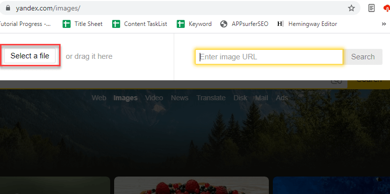
Task: Open the Content TaskList bookmark
Action: click(x=140, y=24)
